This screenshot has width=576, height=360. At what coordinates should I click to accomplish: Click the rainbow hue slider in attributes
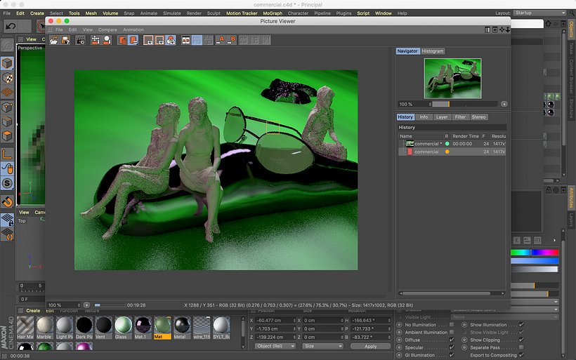pos(535,252)
